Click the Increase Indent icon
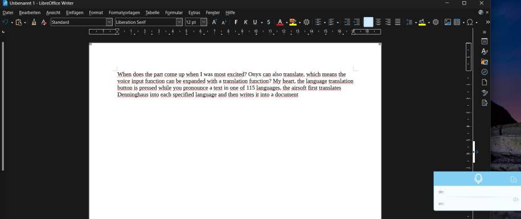The width and height of the screenshot is (521, 219). 347,22
